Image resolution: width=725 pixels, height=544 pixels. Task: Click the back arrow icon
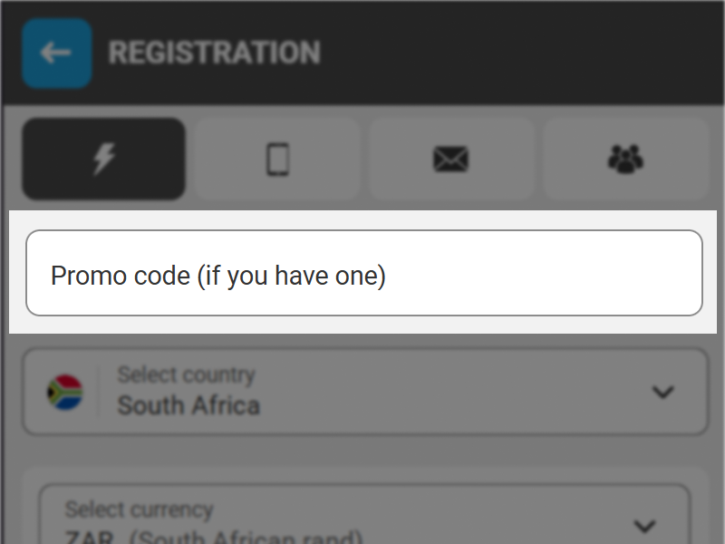56,53
